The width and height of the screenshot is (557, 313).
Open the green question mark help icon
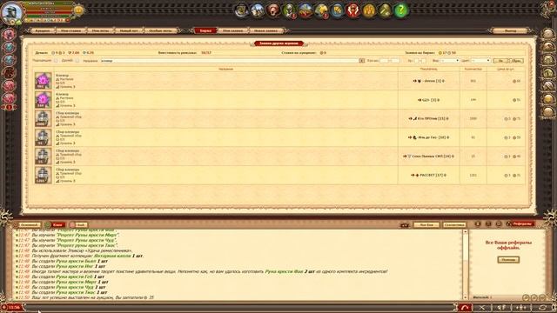point(401,10)
